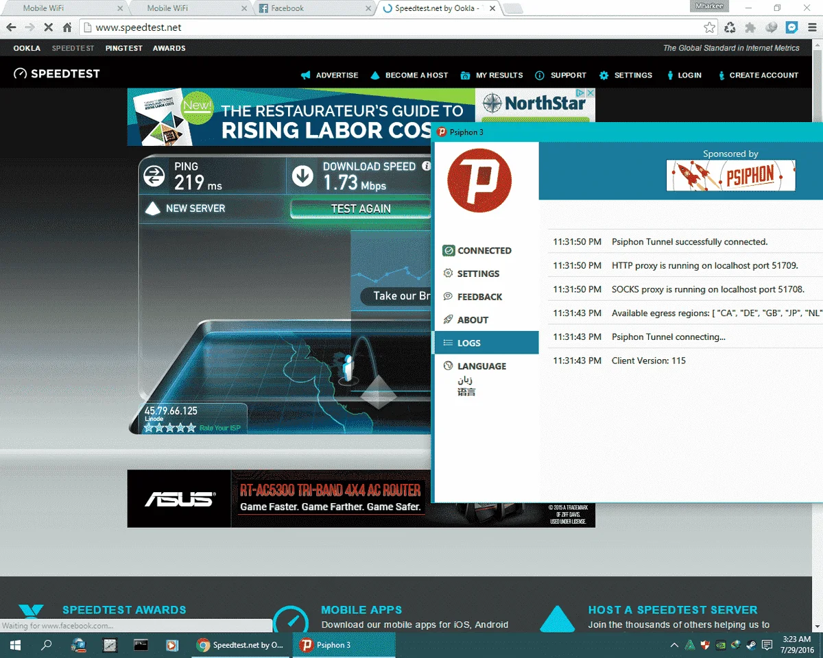Open taskbar search magnifier
Viewport: 823px width, 658px height.
[x=47, y=645]
